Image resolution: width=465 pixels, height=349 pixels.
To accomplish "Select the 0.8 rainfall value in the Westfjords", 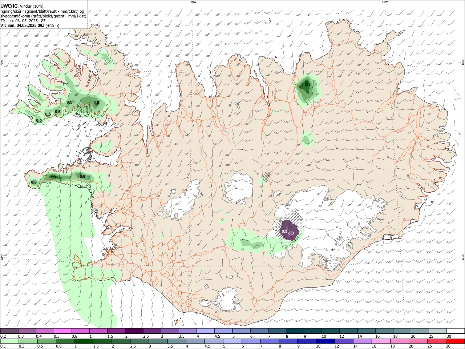I will tap(96, 103).
